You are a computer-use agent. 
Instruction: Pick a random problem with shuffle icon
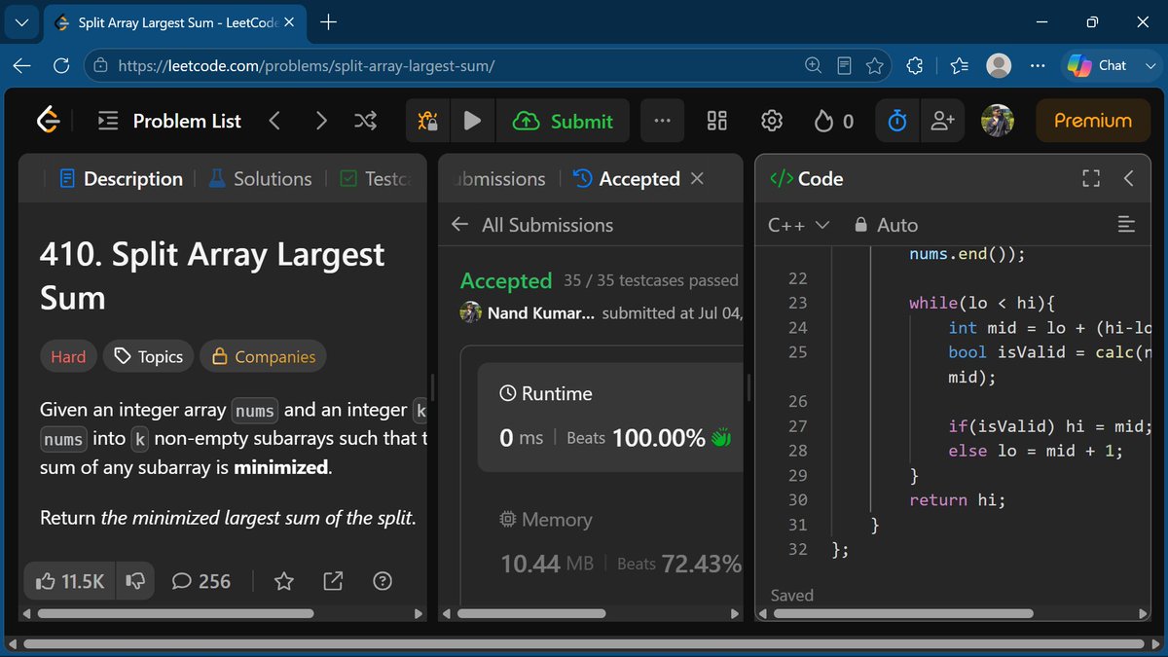(x=365, y=121)
